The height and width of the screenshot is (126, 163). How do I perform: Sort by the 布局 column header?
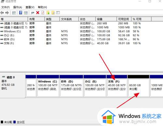(36, 19)
